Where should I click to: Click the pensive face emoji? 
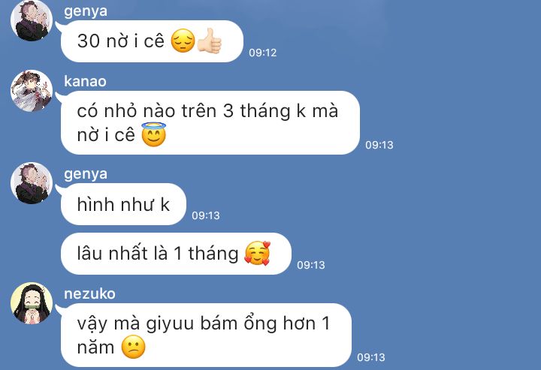pyautogui.click(x=183, y=41)
